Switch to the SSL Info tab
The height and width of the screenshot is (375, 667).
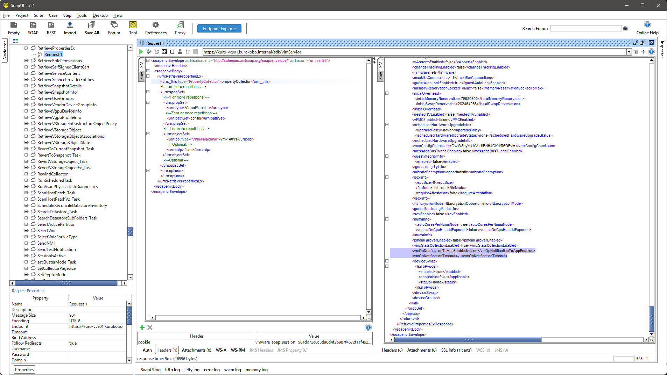456,350
